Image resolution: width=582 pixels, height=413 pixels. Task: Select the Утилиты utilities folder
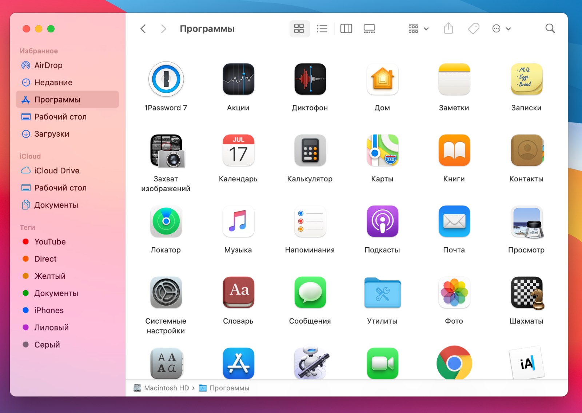tap(382, 293)
